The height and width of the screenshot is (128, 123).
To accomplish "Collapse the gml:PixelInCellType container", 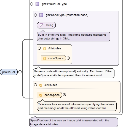I will click(32, 4).
